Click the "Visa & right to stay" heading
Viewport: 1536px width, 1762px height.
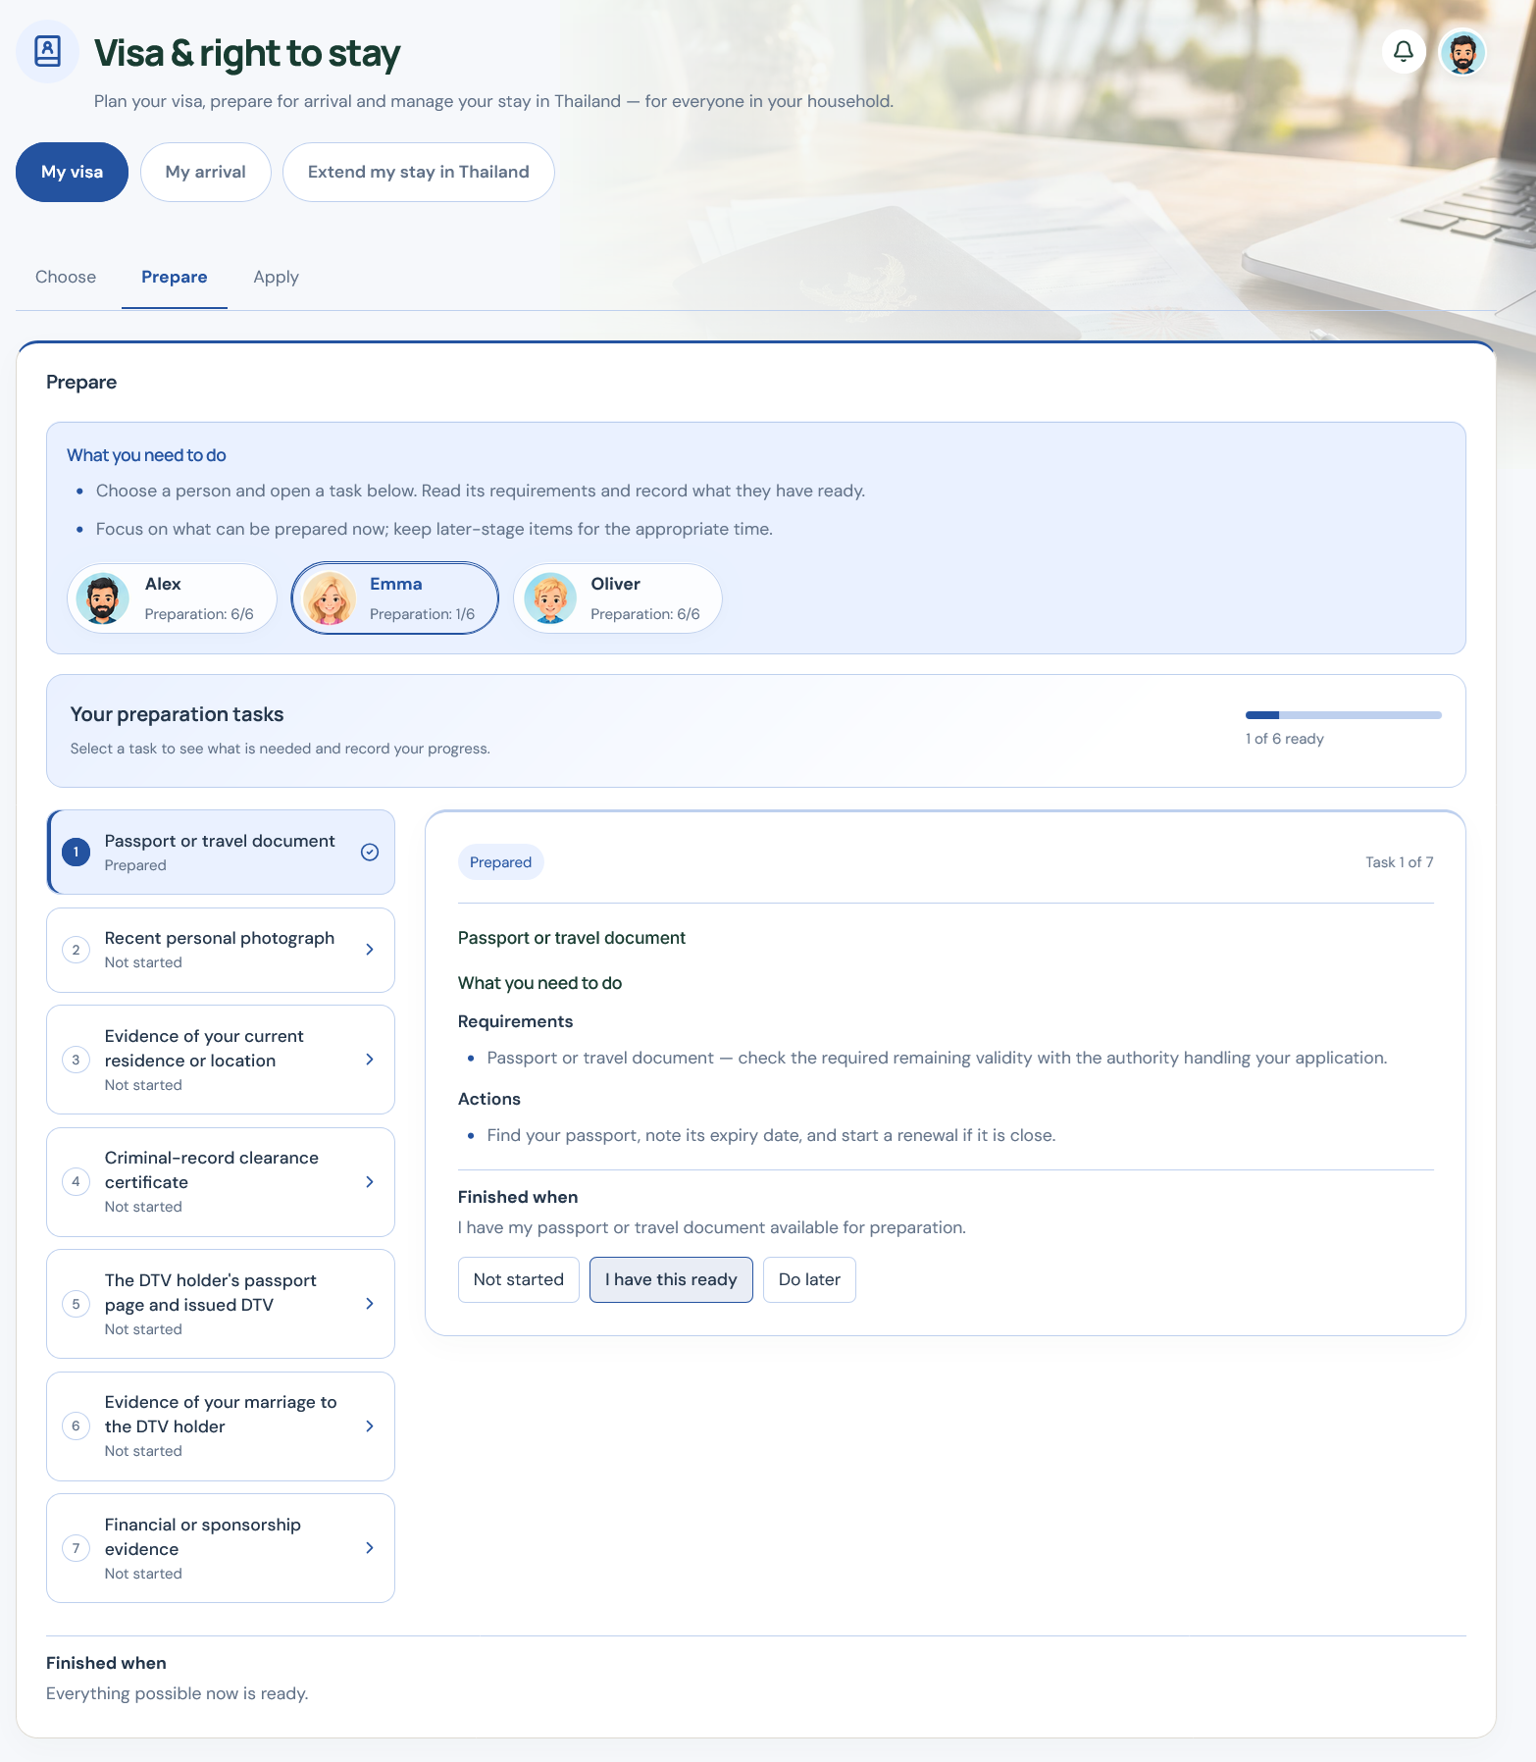(247, 54)
